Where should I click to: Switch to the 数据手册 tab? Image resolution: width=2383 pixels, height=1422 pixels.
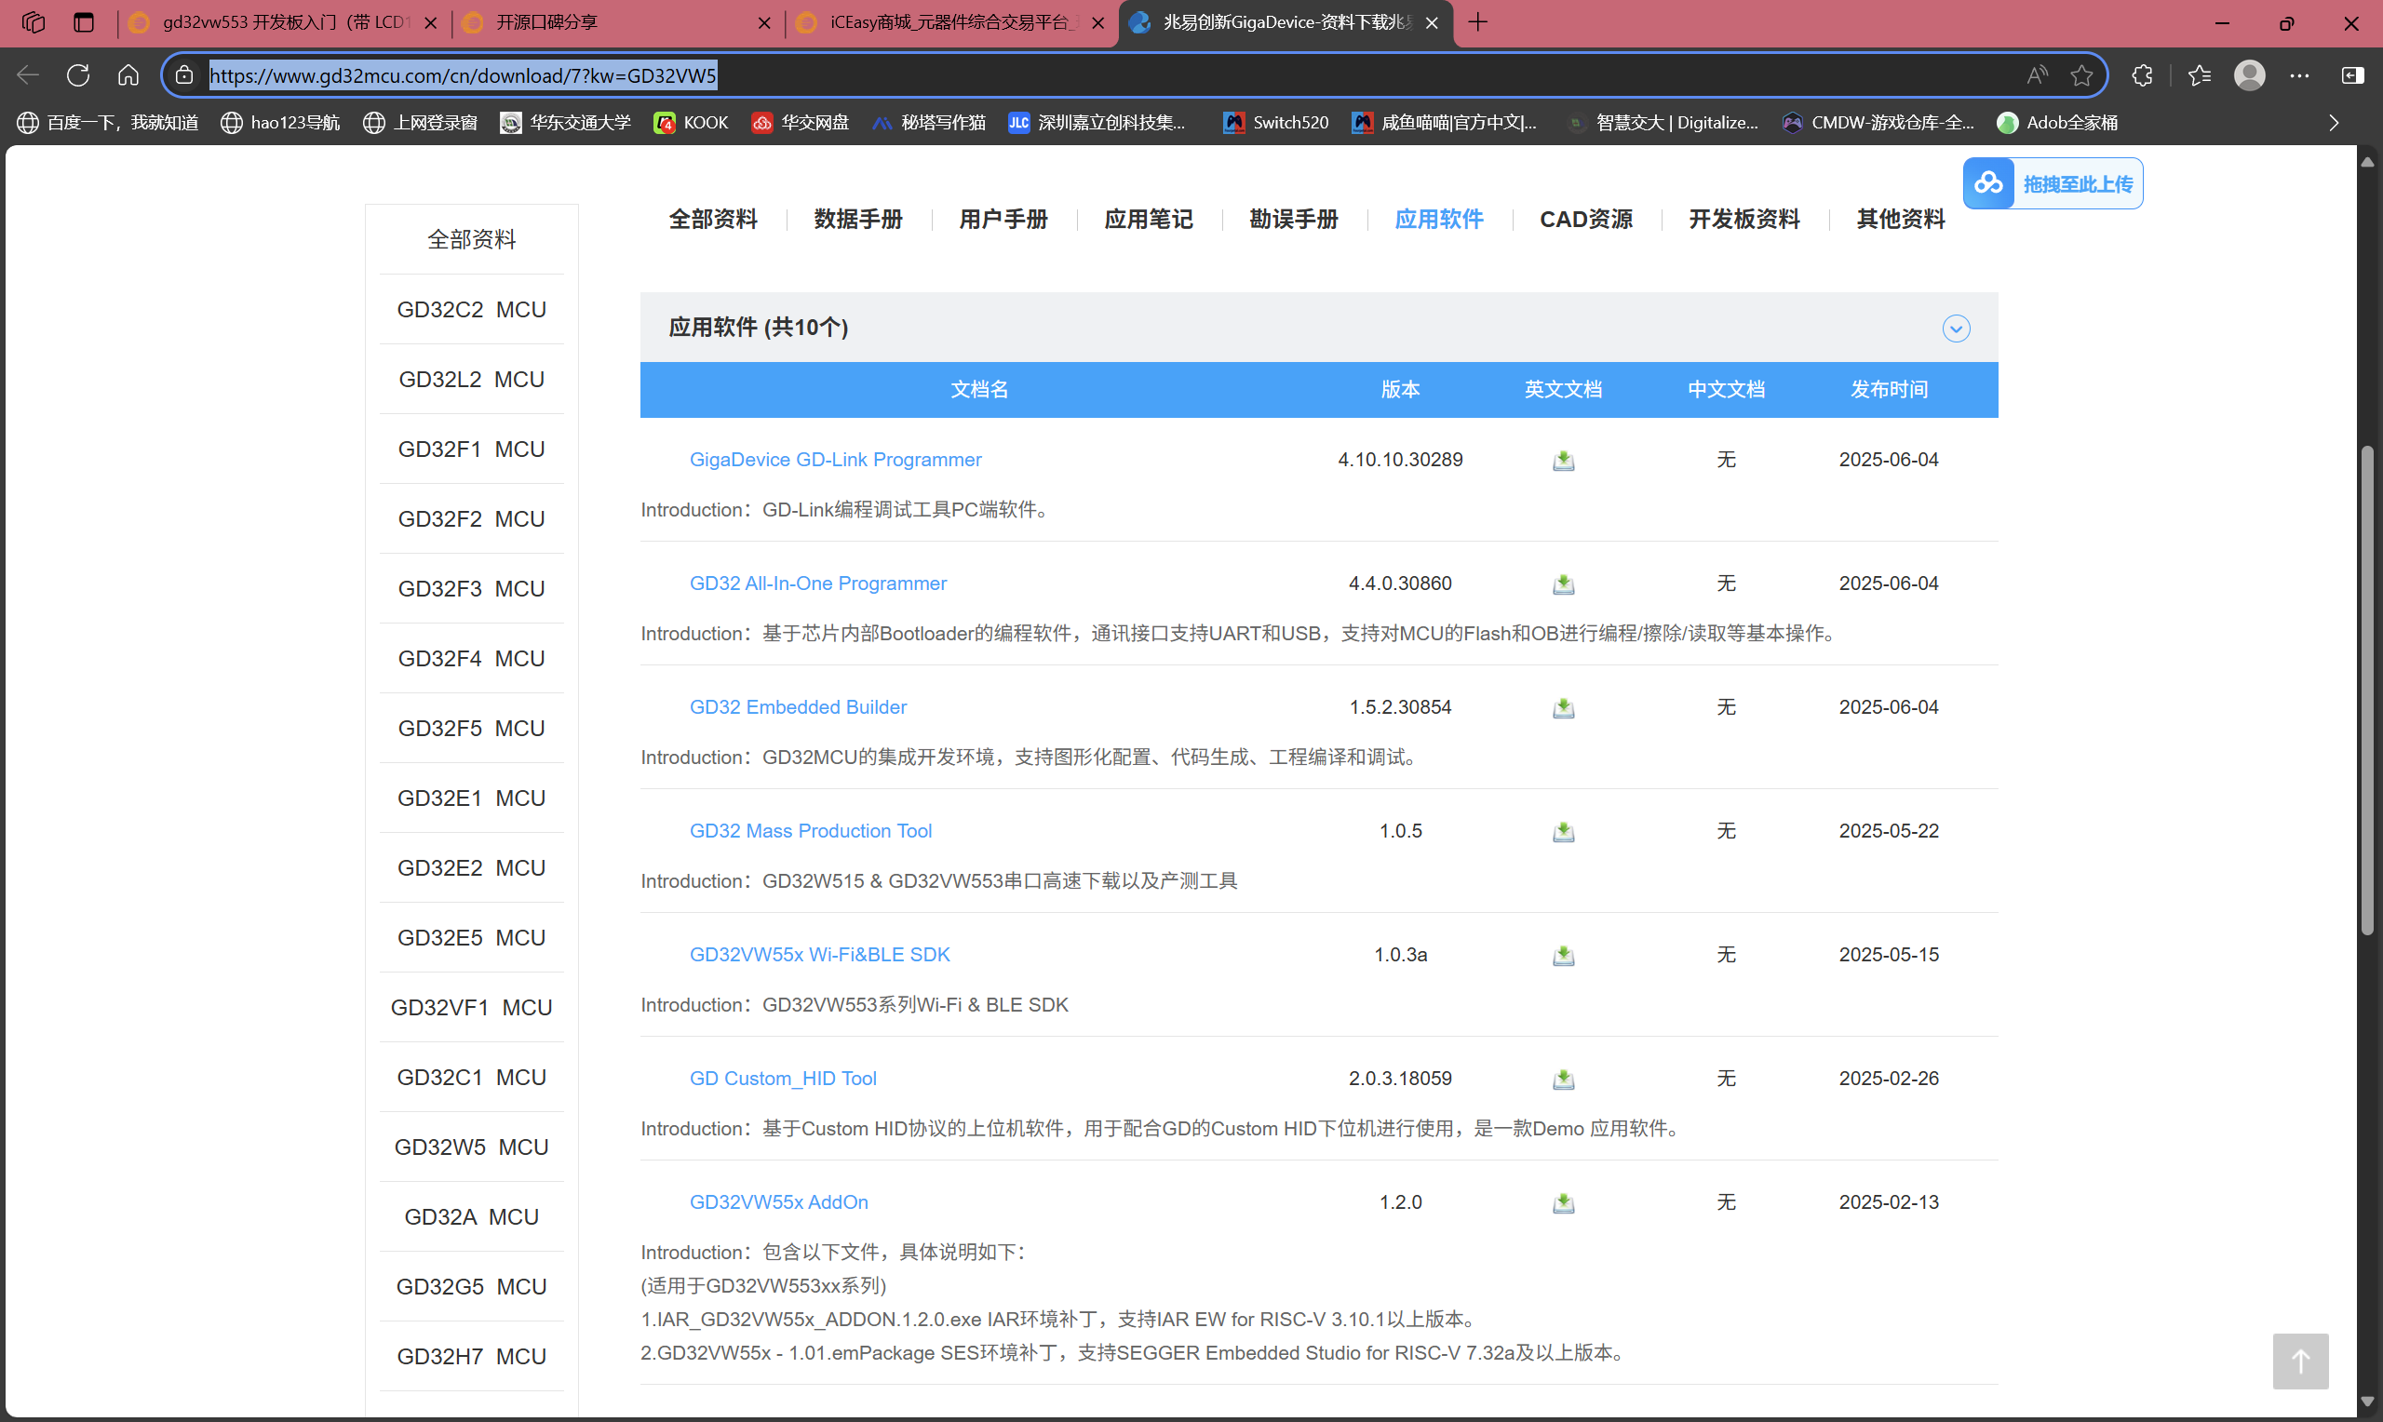click(857, 220)
